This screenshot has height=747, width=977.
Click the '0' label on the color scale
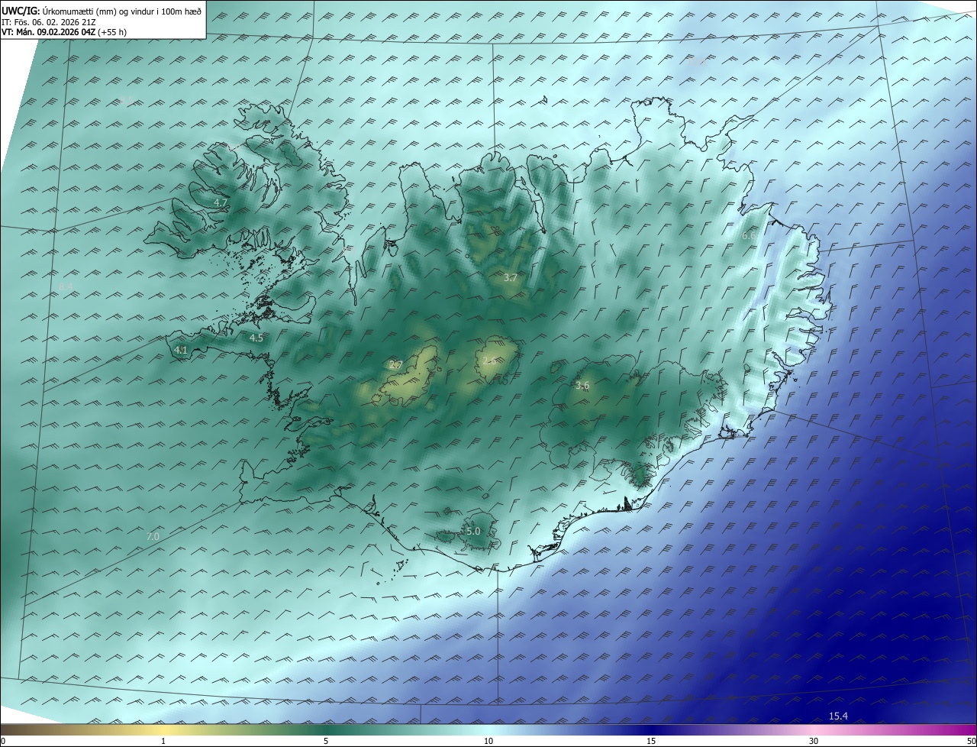click(3, 741)
